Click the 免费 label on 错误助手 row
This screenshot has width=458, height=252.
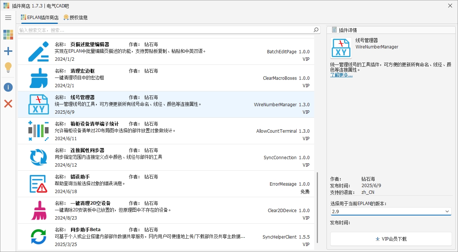click(305, 192)
